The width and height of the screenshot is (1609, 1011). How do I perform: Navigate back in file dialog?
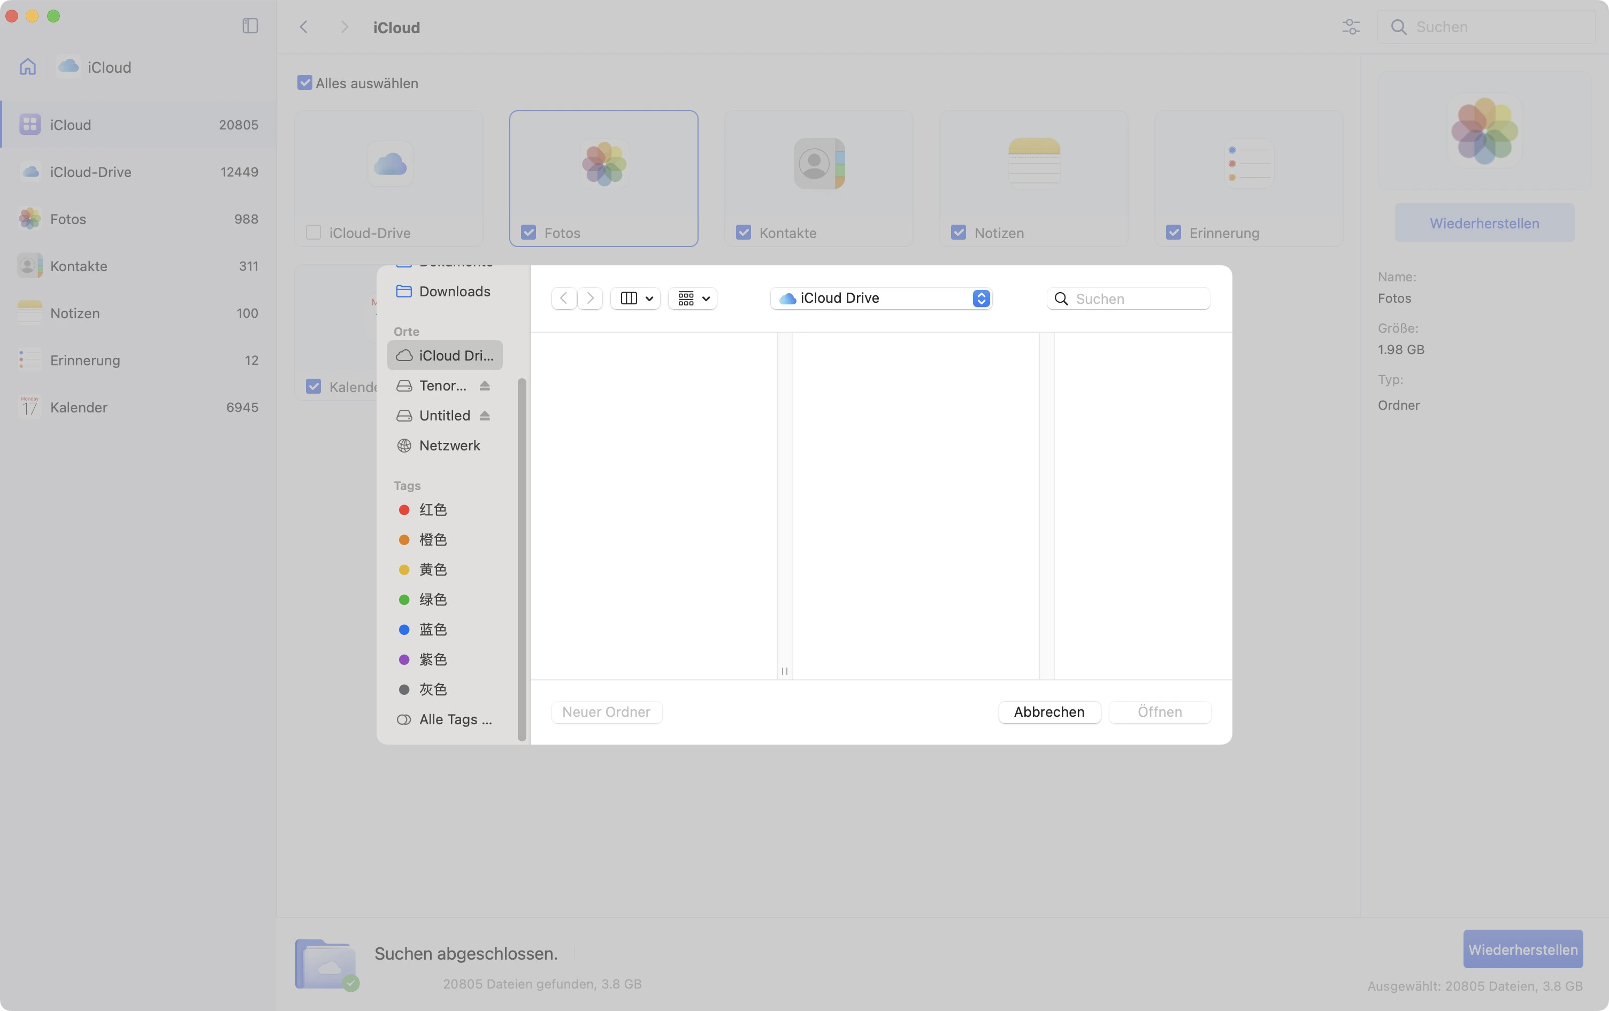564,298
